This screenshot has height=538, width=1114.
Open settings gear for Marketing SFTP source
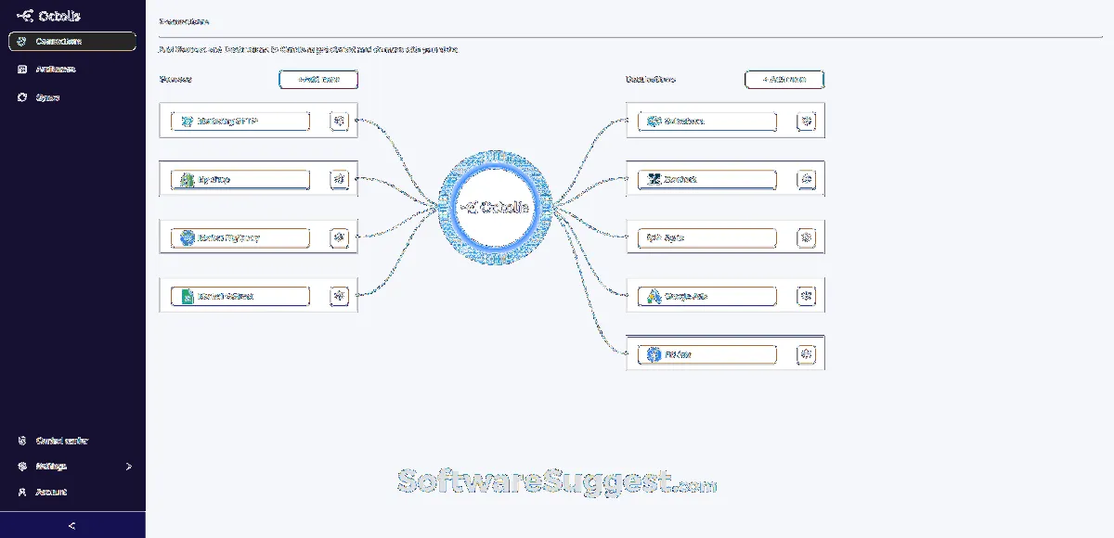tap(340, 122)
